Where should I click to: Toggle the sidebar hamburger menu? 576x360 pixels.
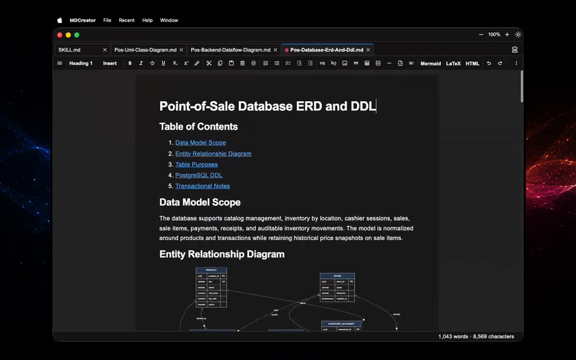[x=59, y=63]
